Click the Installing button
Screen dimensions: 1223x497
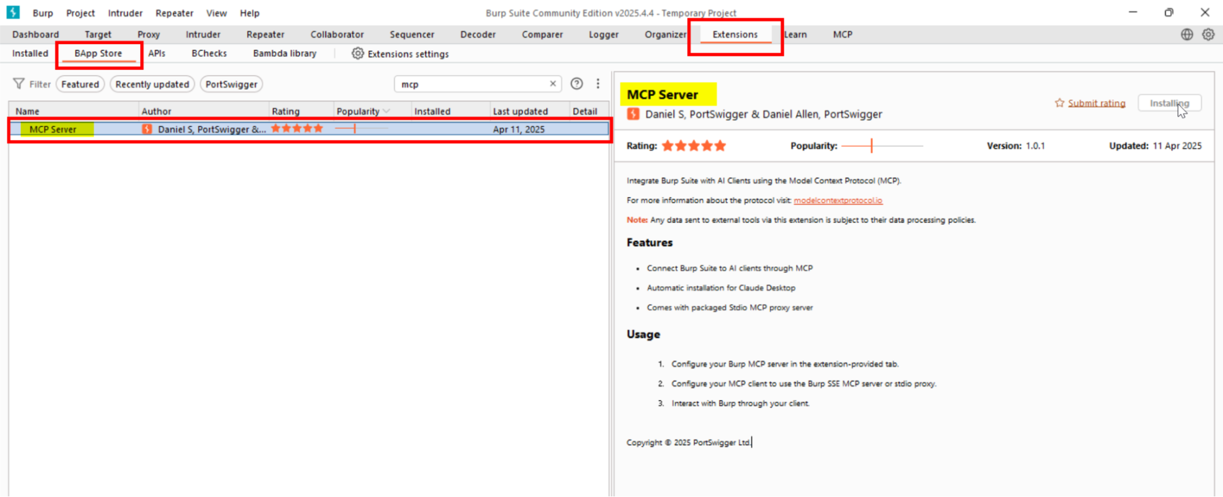coord(1169,103)
